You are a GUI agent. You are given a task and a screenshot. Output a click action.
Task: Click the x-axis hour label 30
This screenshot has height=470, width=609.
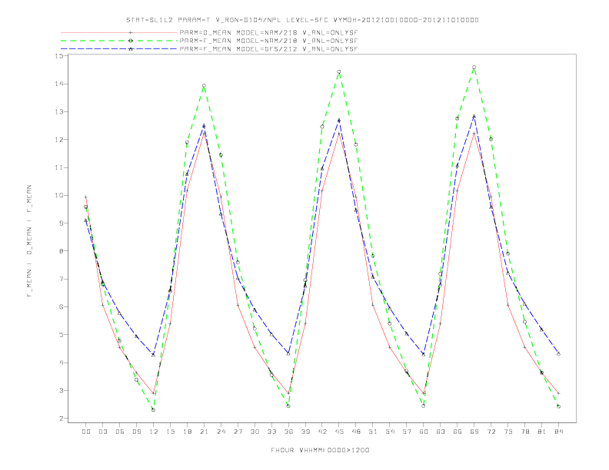[x=255, y=432]
